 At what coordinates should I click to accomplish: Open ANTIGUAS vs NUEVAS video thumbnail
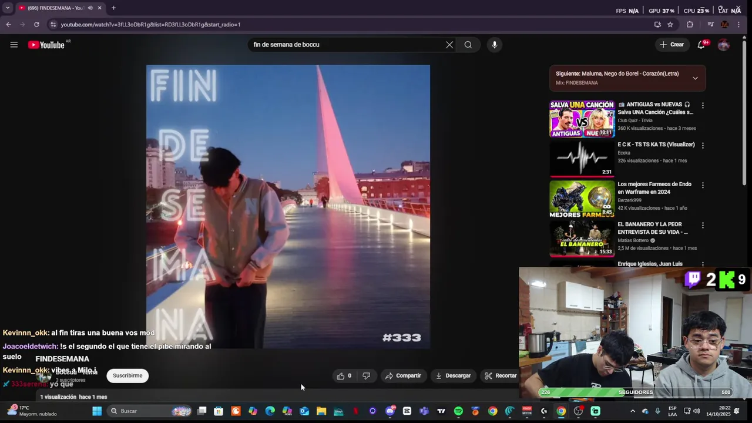582,119
